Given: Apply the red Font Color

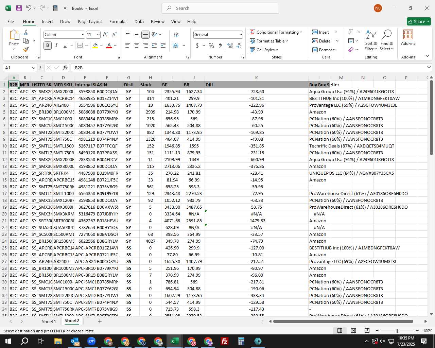Looking at the screenshot, I should pyautogui.click(x=109, y=46).
